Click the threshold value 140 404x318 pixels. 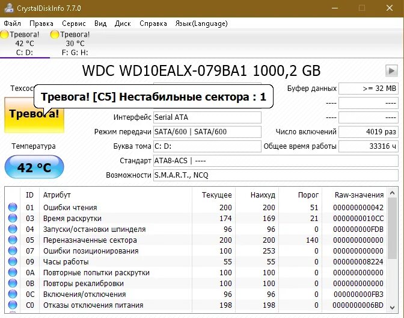point(312,240)
